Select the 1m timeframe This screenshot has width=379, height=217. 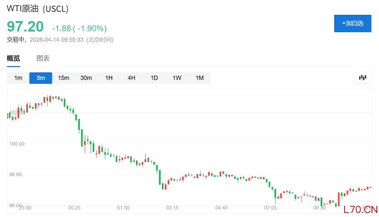(18, 78)
